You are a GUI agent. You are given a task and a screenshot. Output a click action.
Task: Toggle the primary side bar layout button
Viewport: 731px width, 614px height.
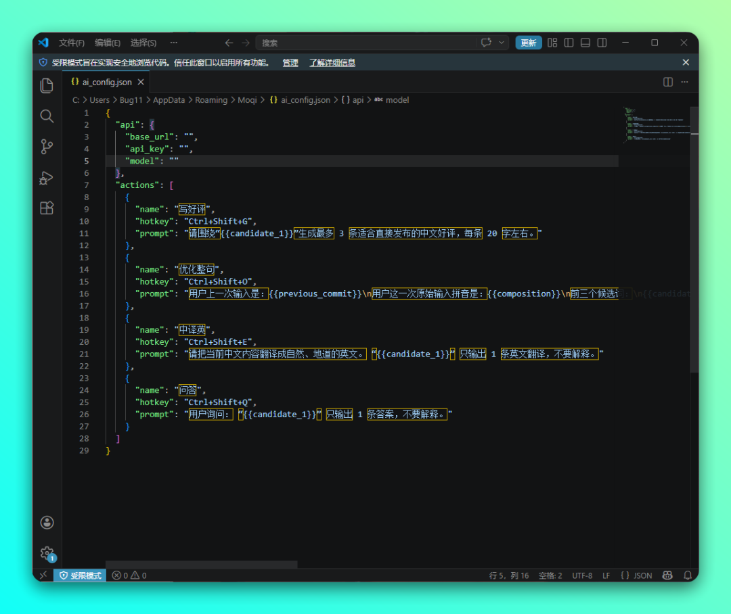(x=569, y=43)
